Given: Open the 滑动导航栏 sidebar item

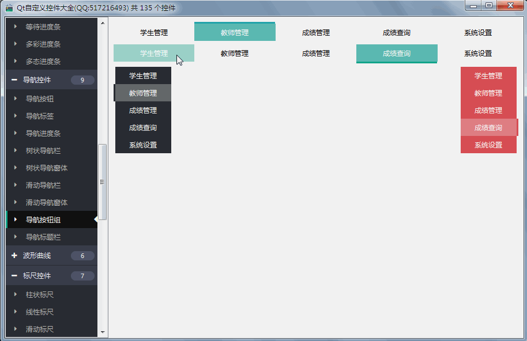Looking at the screenshot, I should click(52, 185).
